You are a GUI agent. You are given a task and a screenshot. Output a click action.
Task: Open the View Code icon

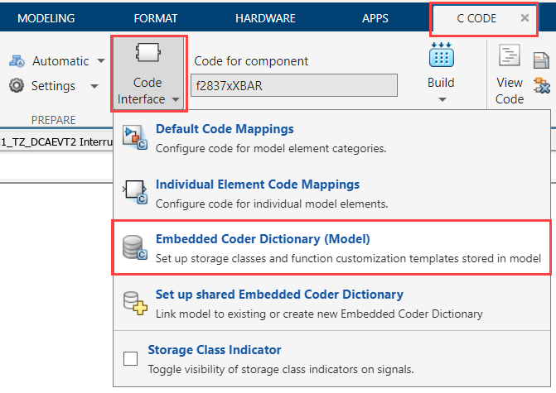[508, 56]
